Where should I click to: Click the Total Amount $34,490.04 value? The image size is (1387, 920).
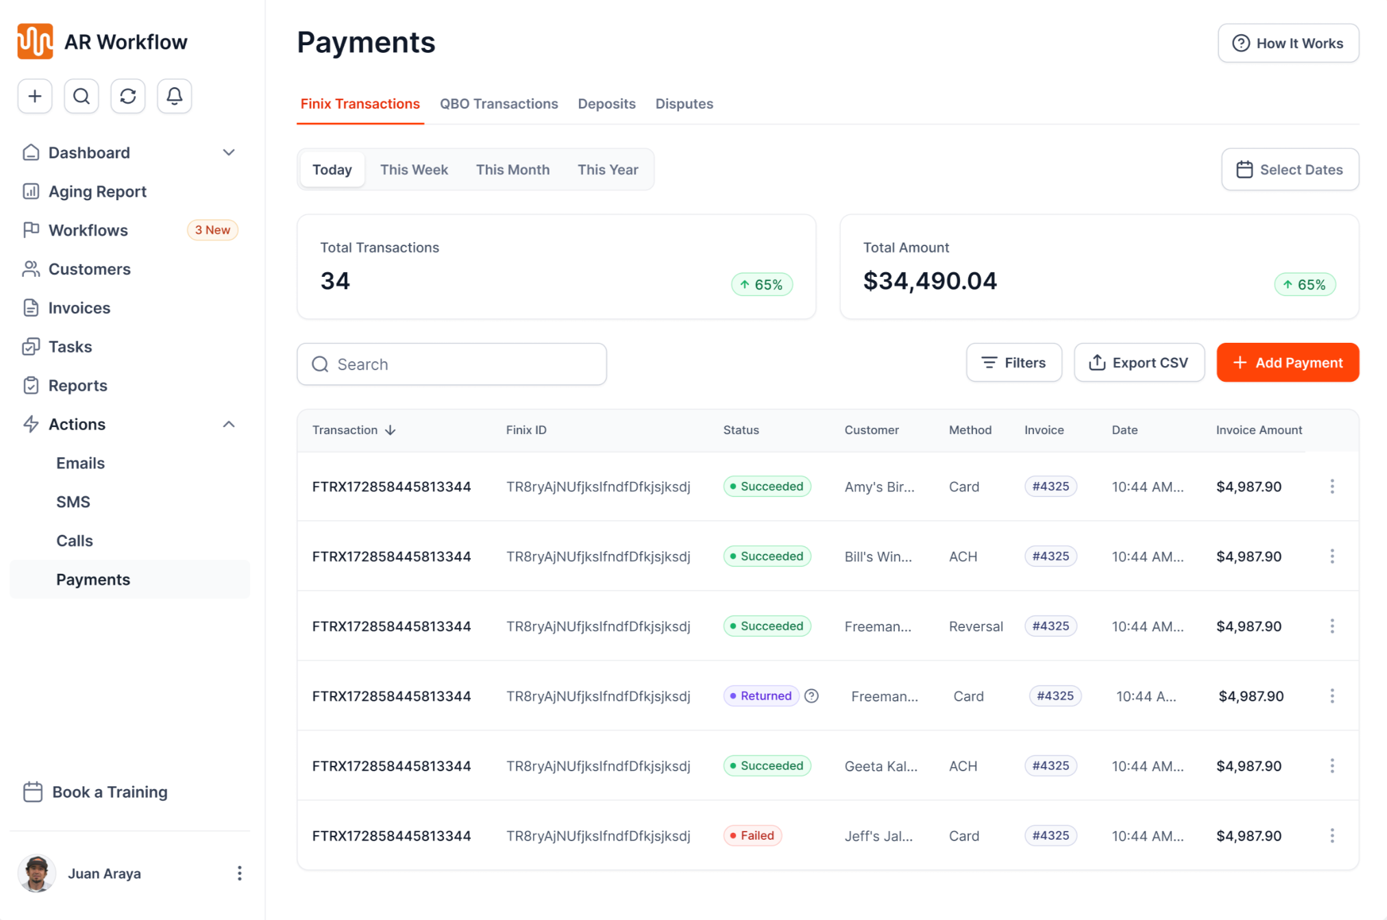pos(930,280)
